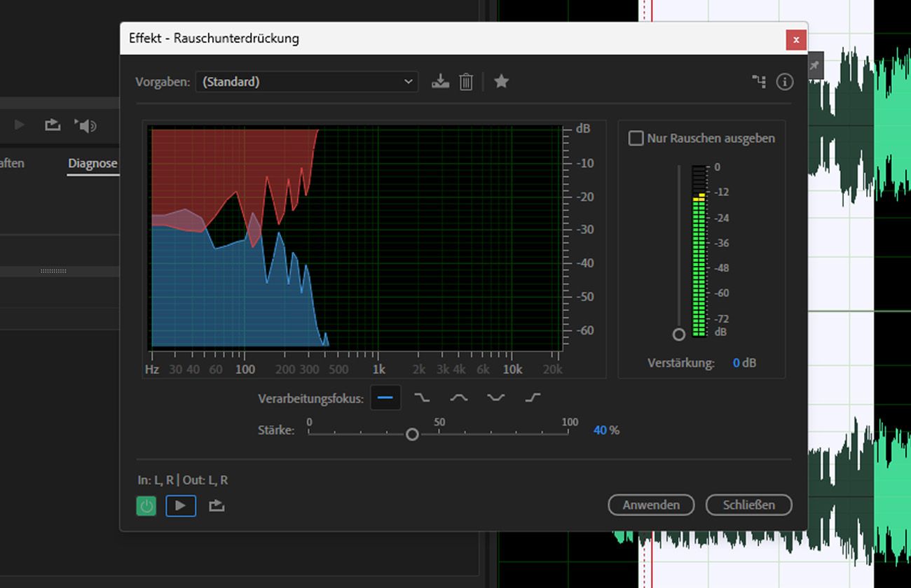Screen dimensions: 911x588
Task: Select the flat all-frequencies processing focus
Action: (x=385, y=398)
